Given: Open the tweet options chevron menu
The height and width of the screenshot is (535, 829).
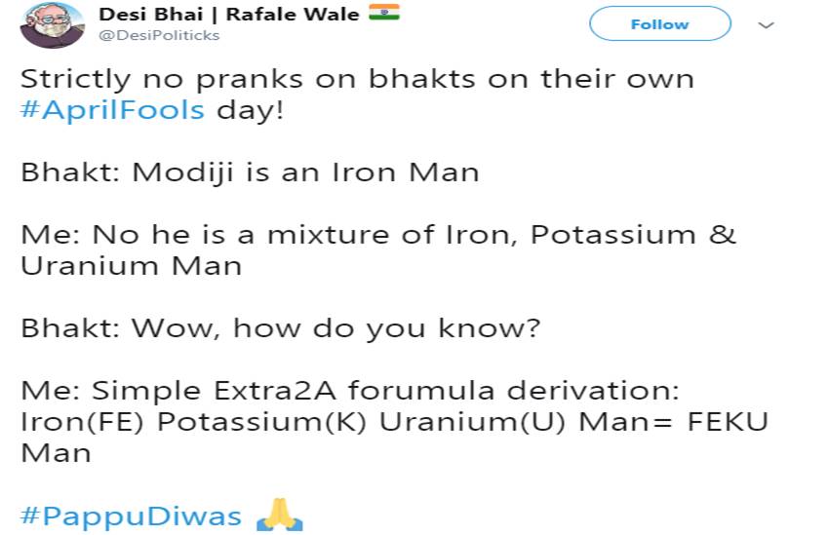Looking at the screenshot, I should tap(766, 24).
